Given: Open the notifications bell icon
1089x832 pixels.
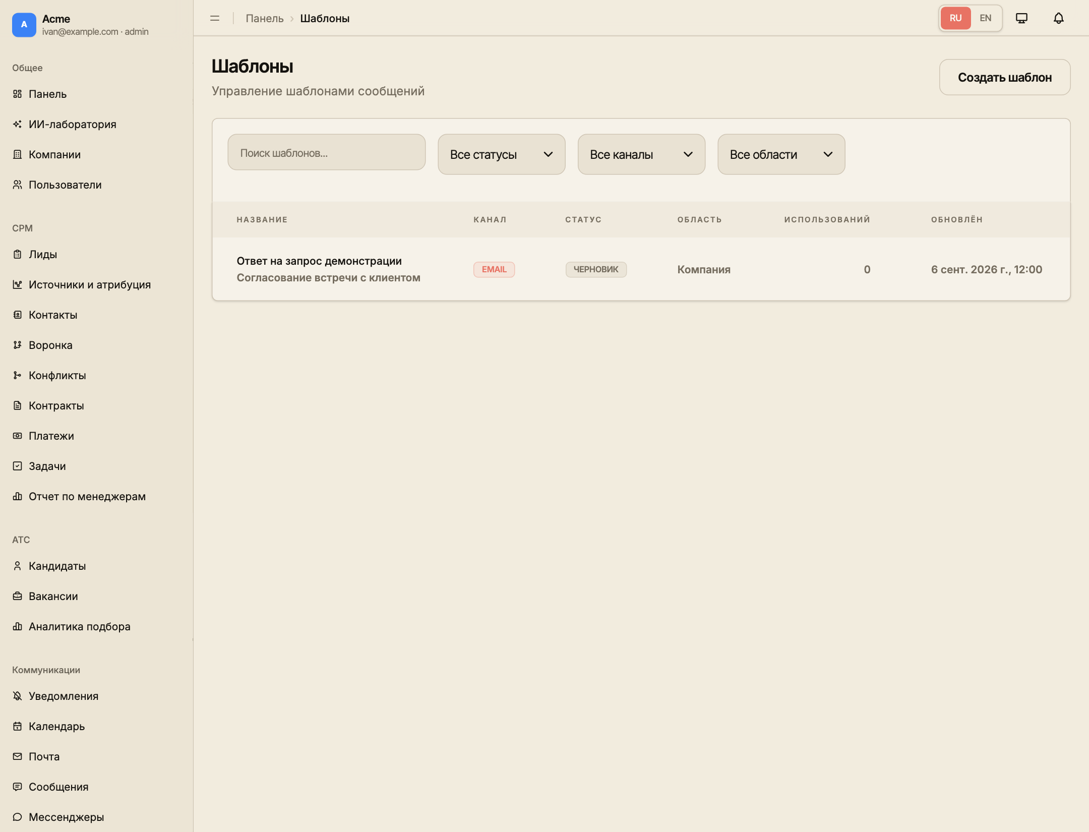Looking at the screenshot, I should click(x=1059, y=18).
